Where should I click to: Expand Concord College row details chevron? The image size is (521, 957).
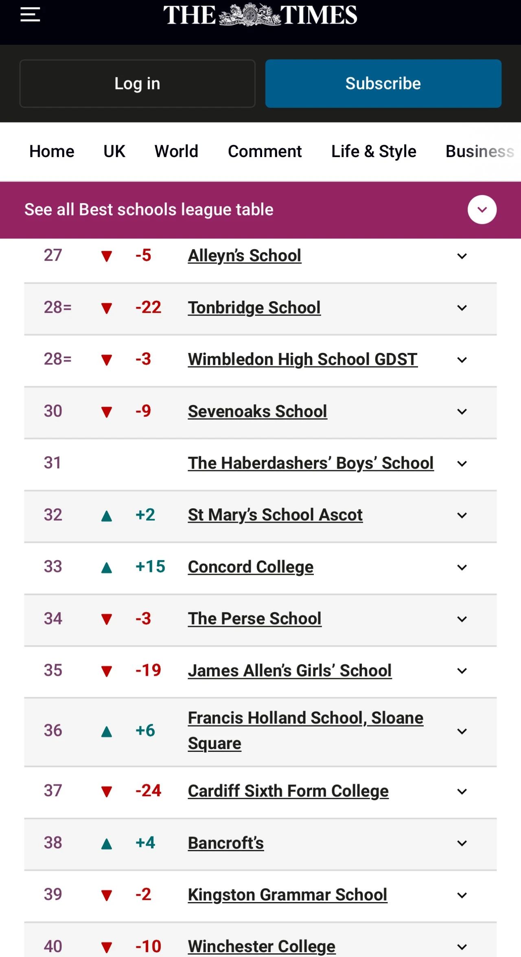(462, 567)
